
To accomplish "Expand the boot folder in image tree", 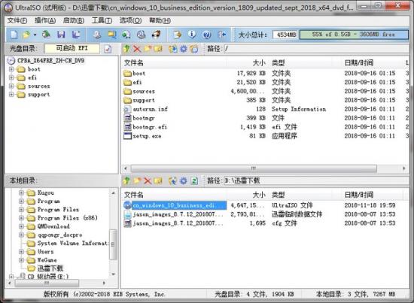I will (x=11, y=69).
